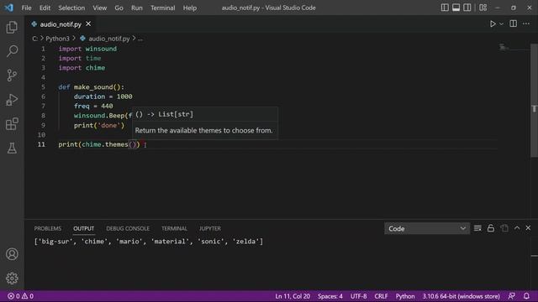The width and height of the screenshot is (538, 302).
Task: Select Python language mode in status bar
Action: (405, 296)
